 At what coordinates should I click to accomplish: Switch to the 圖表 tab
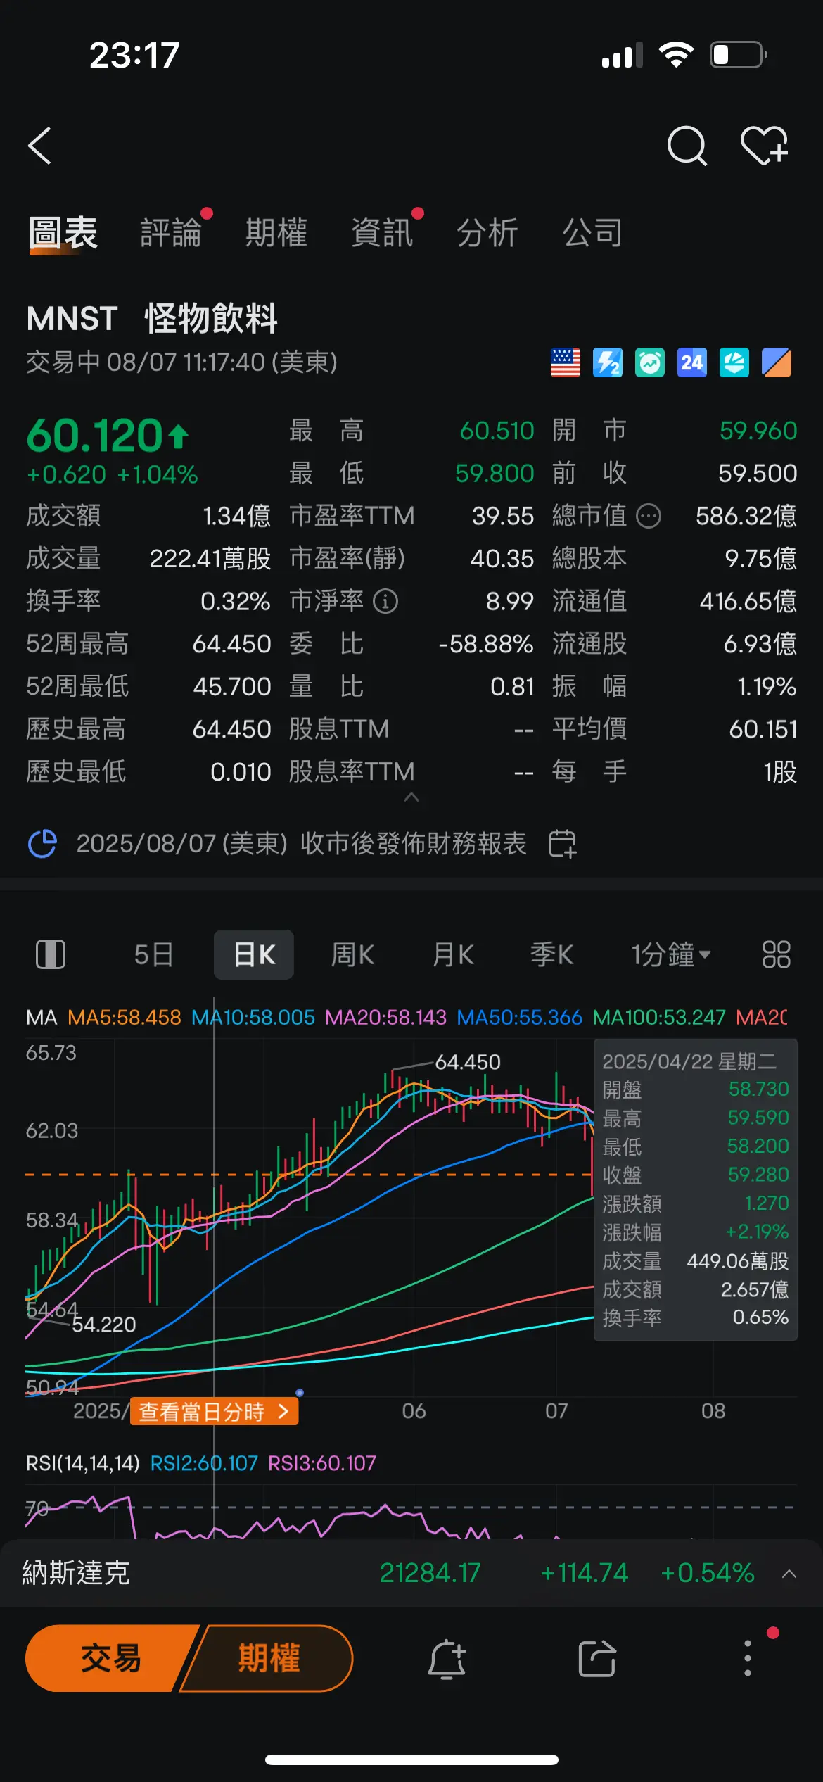[x=63, y=233]
